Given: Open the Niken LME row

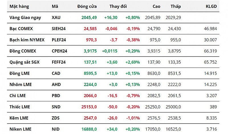Looking at the screenshot, I should 20,129.
